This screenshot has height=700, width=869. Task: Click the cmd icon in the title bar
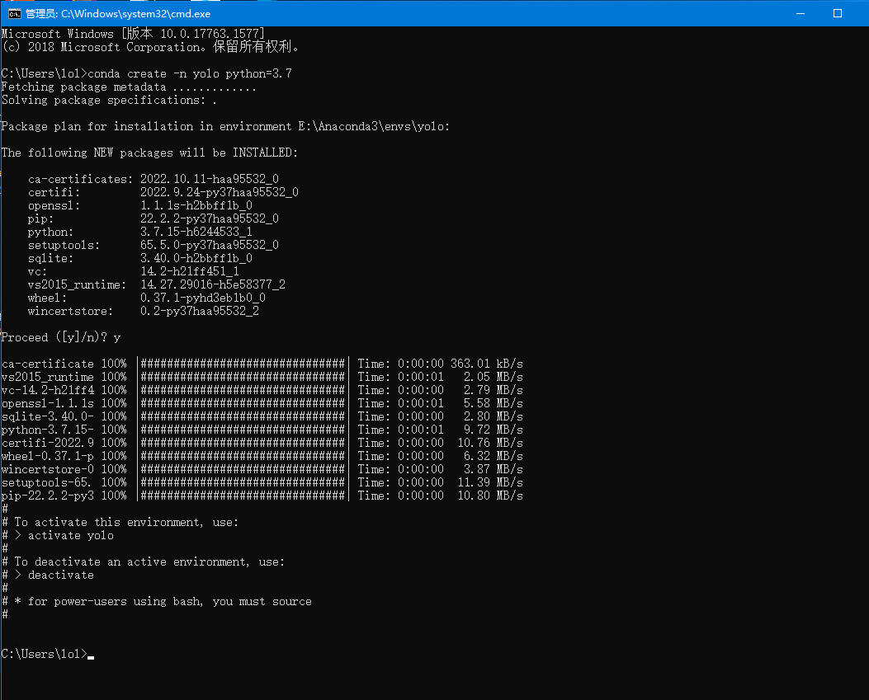coord(14,13)
